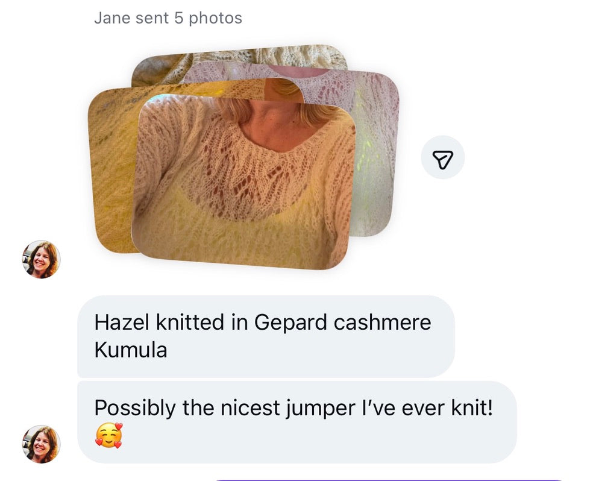
Task: Tap Jane's avatar next to the photo stack
Action: point(41,259)
